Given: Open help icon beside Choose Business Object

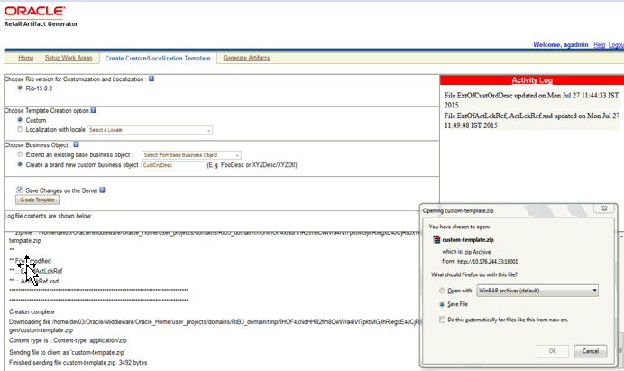Looking at the screenshot, I should coord(76,144).
